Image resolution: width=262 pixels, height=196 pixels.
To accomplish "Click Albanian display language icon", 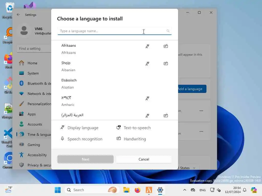I will (147, 64).
